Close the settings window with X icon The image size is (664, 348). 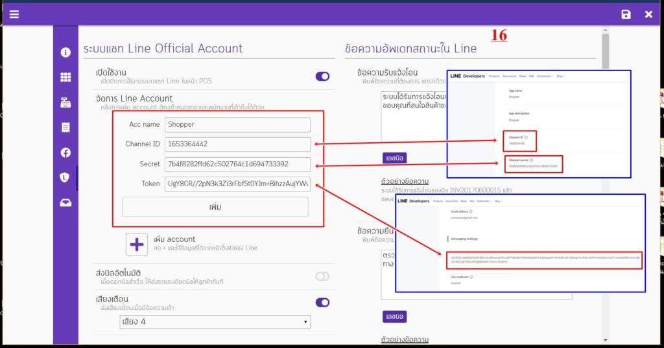(x=648, y=14)
